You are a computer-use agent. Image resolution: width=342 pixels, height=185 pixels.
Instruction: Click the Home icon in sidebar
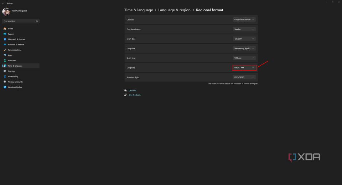tap(5, 29)
